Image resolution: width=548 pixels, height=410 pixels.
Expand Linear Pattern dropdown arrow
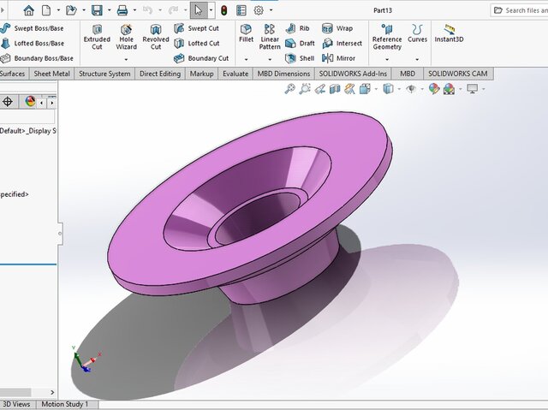270,59
